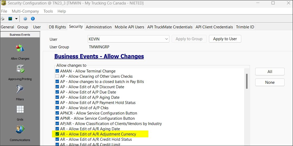Click the blue exclamation mark info icon
Image resolution: width=293 pixels, height=146 pixels.
33,19
